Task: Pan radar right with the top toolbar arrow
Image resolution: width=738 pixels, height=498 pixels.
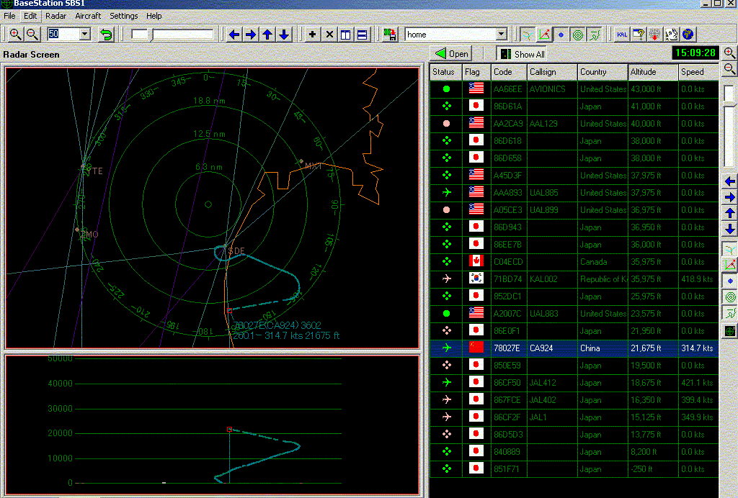Action: [x=251, y=35]
